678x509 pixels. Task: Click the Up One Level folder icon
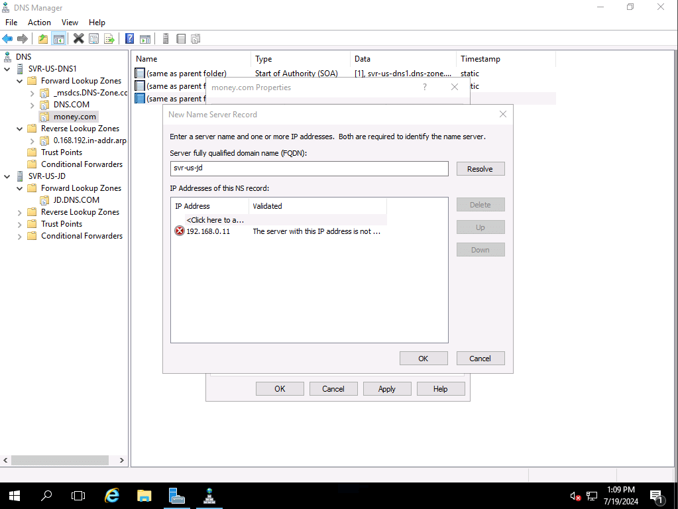tap(43, 38)
